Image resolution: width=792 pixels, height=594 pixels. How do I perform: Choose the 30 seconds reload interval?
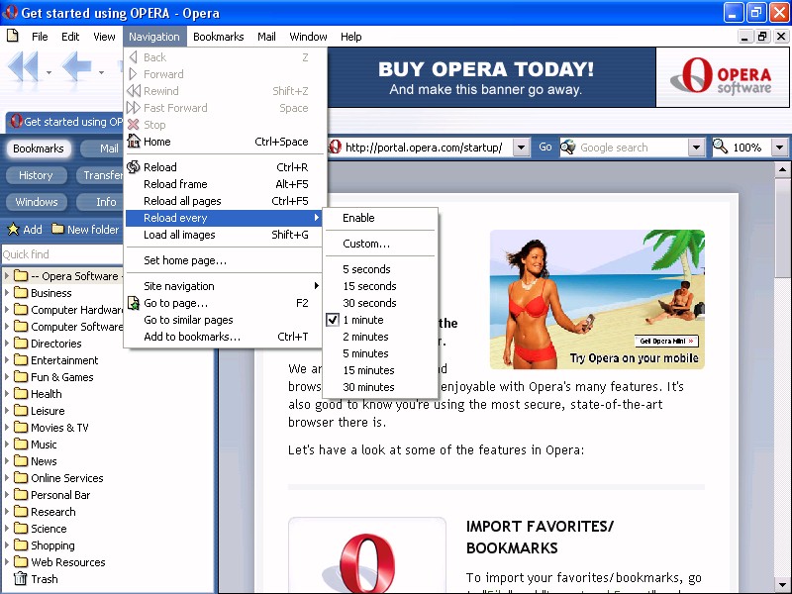(369, 303)
